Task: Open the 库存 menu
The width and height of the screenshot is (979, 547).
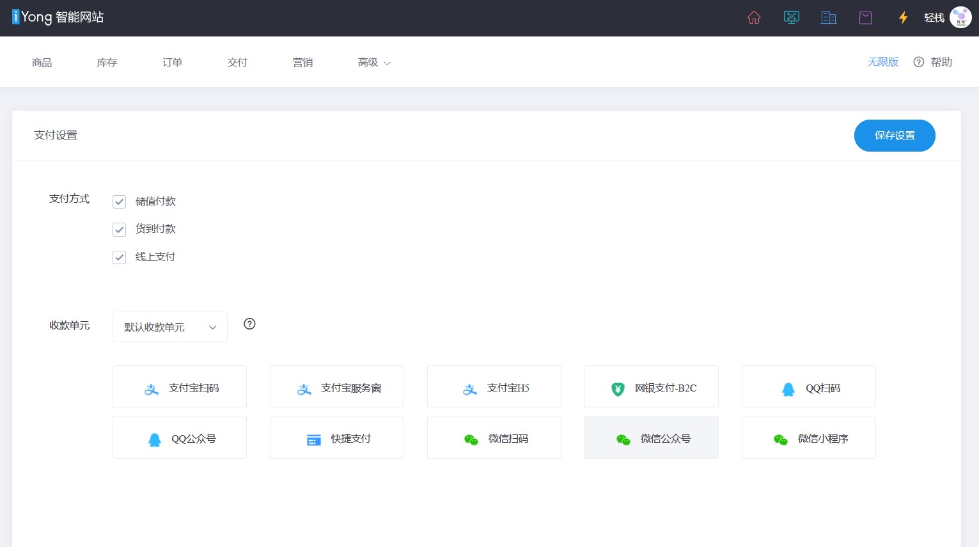Action: [x=107, y=62]
